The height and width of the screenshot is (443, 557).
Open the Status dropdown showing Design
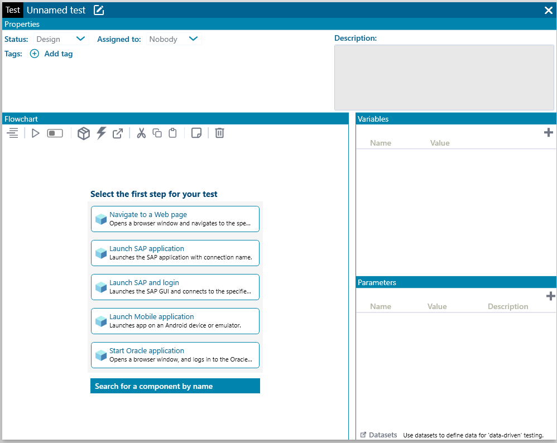61,39
